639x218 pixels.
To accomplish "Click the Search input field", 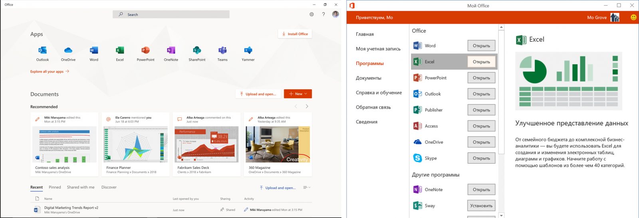I will click(171, 14).
